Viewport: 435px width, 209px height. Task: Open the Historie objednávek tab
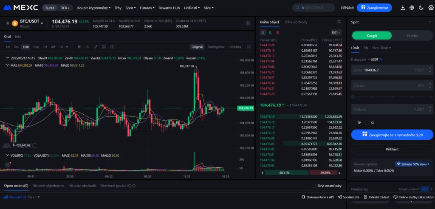48,186
